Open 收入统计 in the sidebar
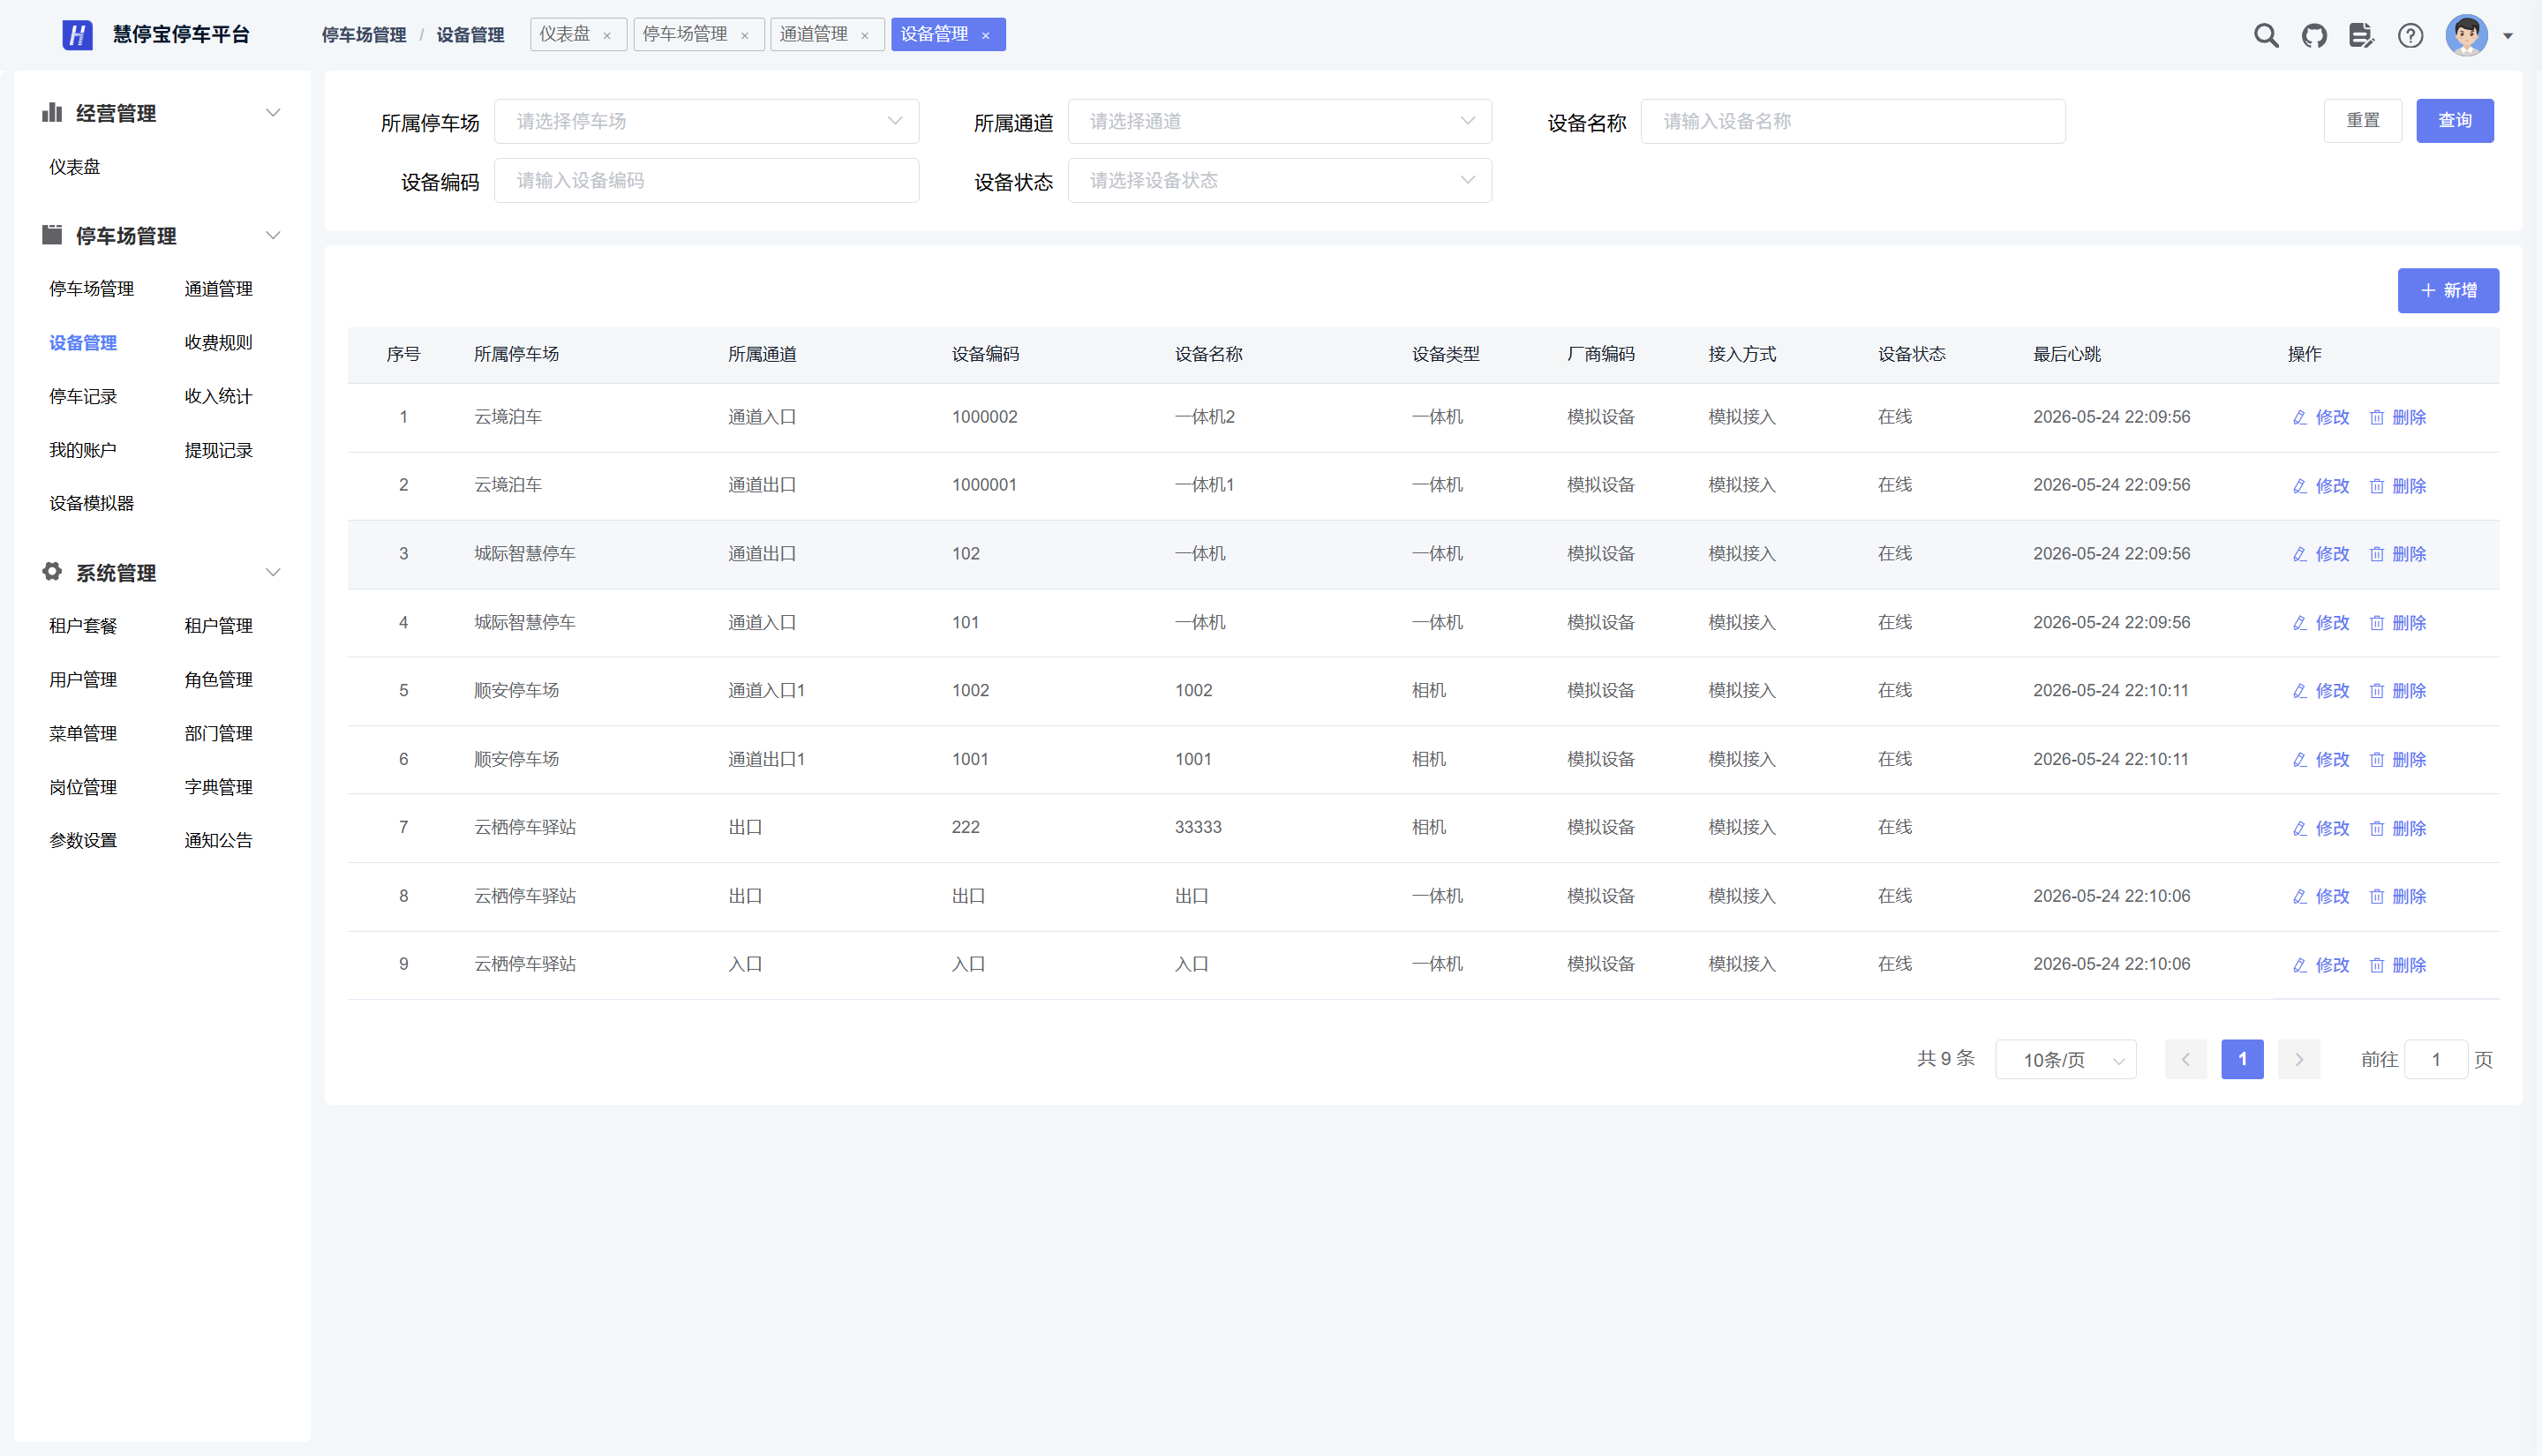Screen dimensions: 2542x1456 tap(218, 397)
